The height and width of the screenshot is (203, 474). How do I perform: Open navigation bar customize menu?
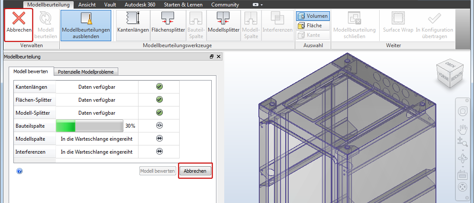pos(468,199)
